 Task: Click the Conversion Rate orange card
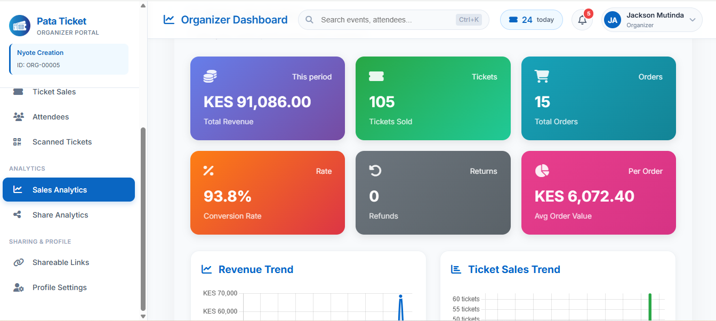(x=267, y=193)
